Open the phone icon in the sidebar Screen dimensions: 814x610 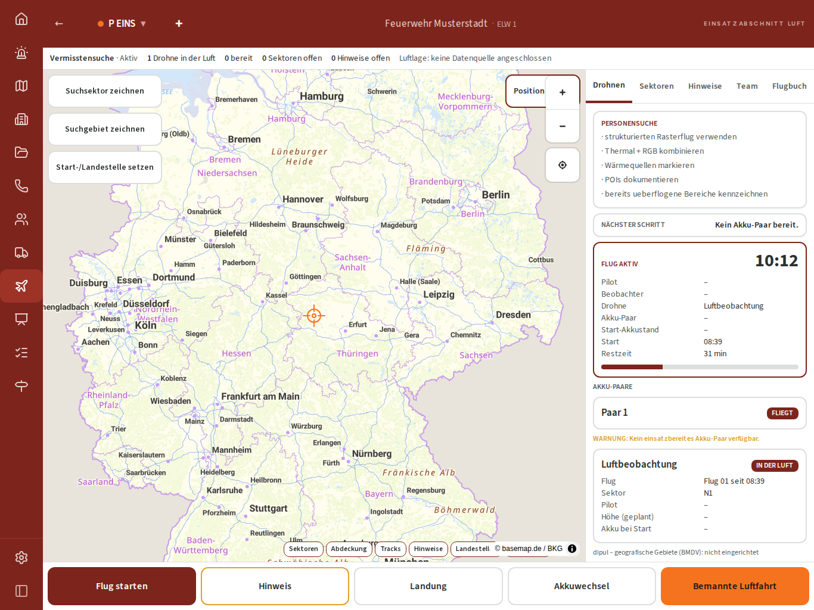click(21, 186)
